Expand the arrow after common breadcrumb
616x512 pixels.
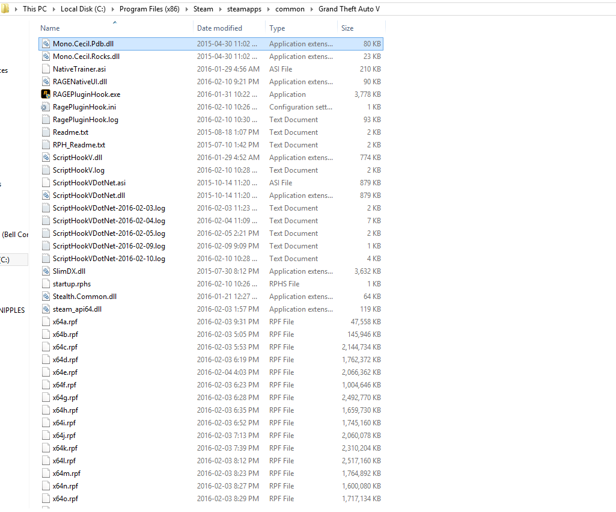(x=311, y=9)
